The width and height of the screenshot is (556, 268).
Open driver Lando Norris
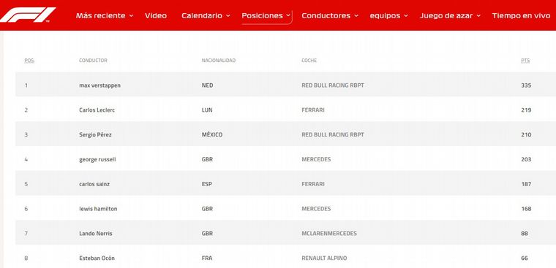[95, 234]
